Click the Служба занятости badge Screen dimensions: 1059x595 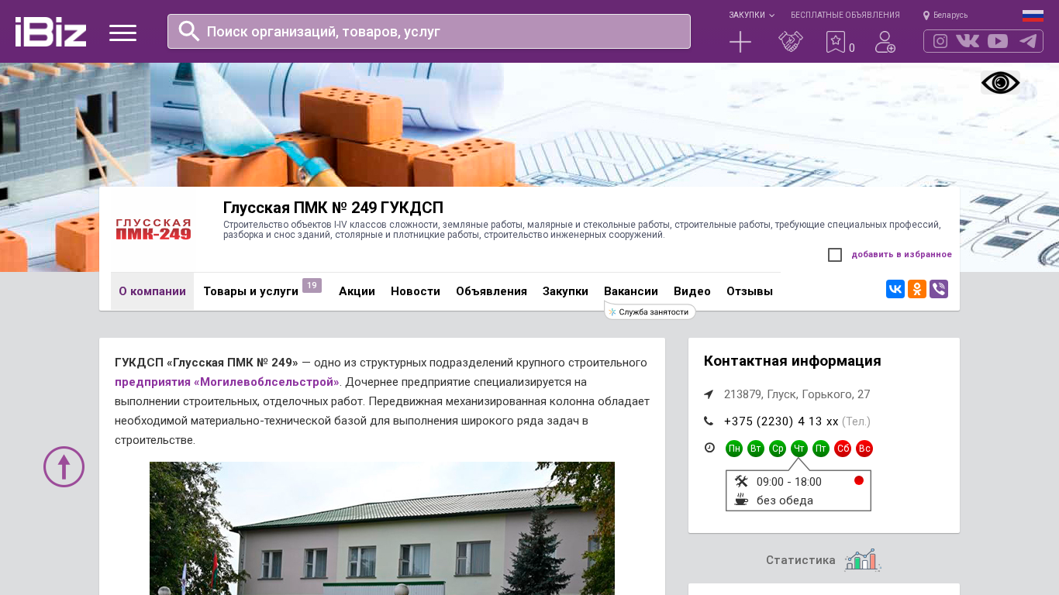tap(650, 311)
